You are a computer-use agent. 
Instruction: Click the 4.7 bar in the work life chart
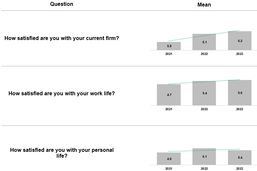coord(169,95)
